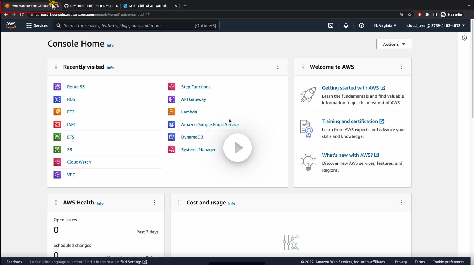Close the Developer-Tools-Deep-Dive tab
The height and width of the screenshot is (265, 474).
point(117,6)
